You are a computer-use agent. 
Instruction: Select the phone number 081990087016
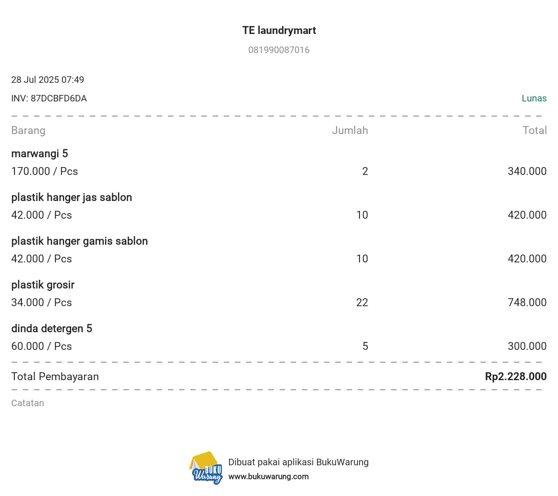(x=279, y=50)
